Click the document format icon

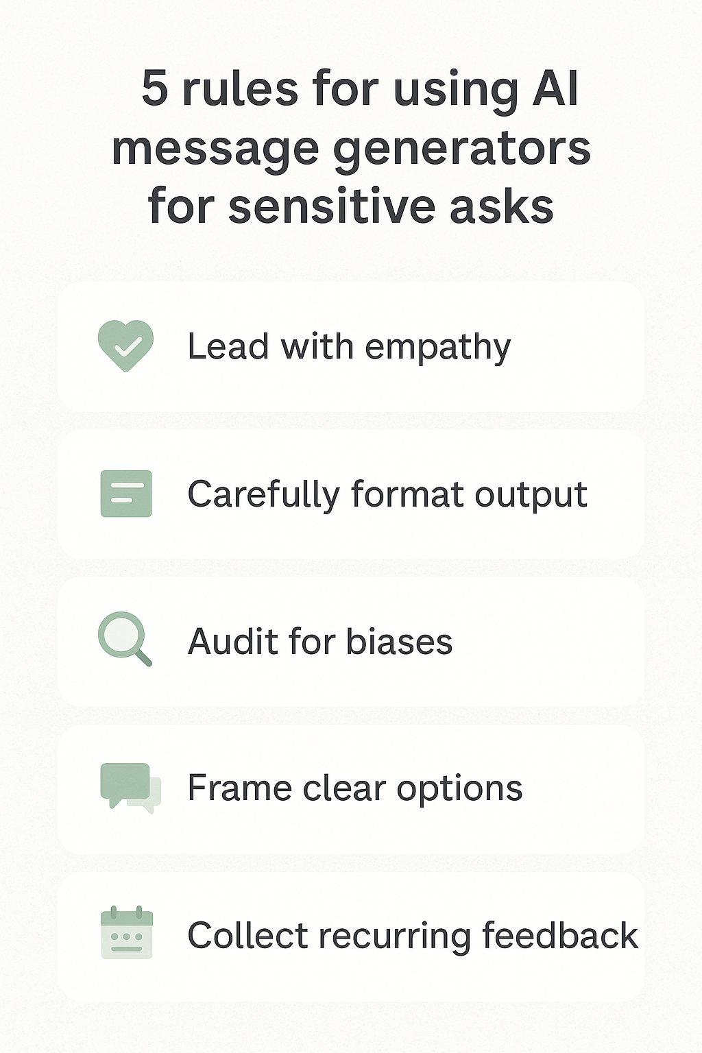[x=126, y=494]
